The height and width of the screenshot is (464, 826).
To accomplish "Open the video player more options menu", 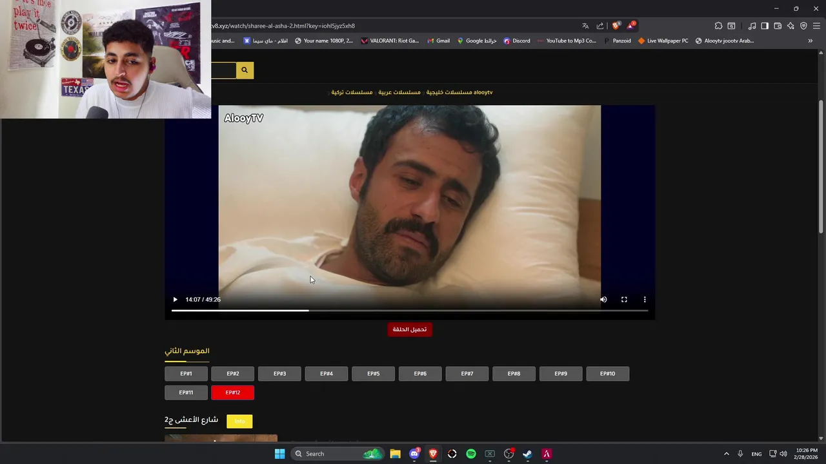I will pos(645,300).
